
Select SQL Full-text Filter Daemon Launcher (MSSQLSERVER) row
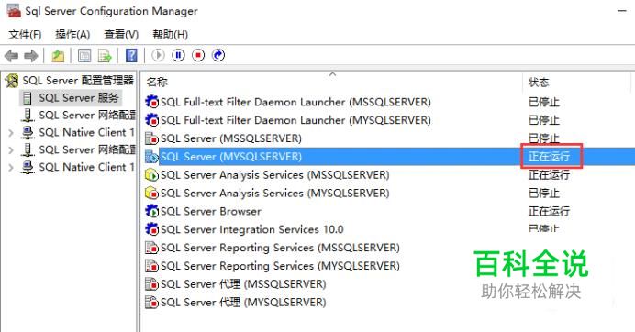tap(295, 102)
